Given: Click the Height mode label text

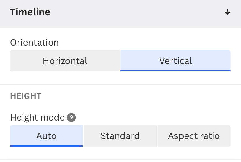Looking at the screenshot, I should pos(37,118).
